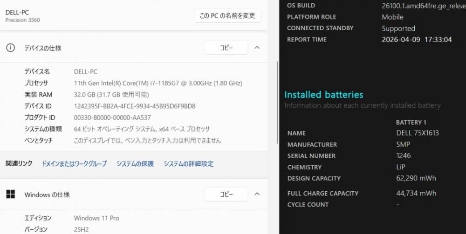This screenshot has width=466, height=234.
Task: Click the Windows logo icon beside Windows の仕様
Action: (10, 194)
